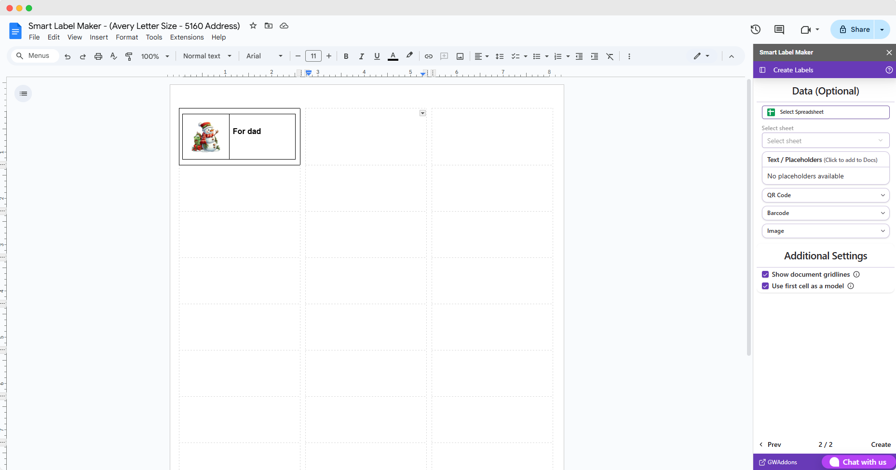View info about first cell model
Image resolution: width=896 pixels, height=470 pixels.
coord(851,286)
